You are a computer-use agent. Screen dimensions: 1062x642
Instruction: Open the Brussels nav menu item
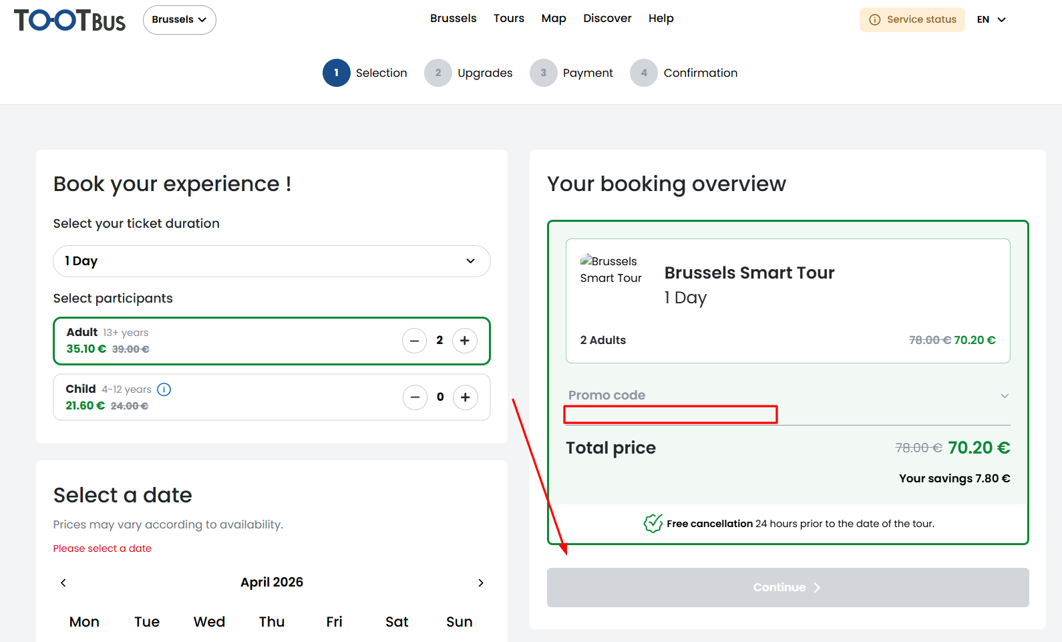(453, 19)
